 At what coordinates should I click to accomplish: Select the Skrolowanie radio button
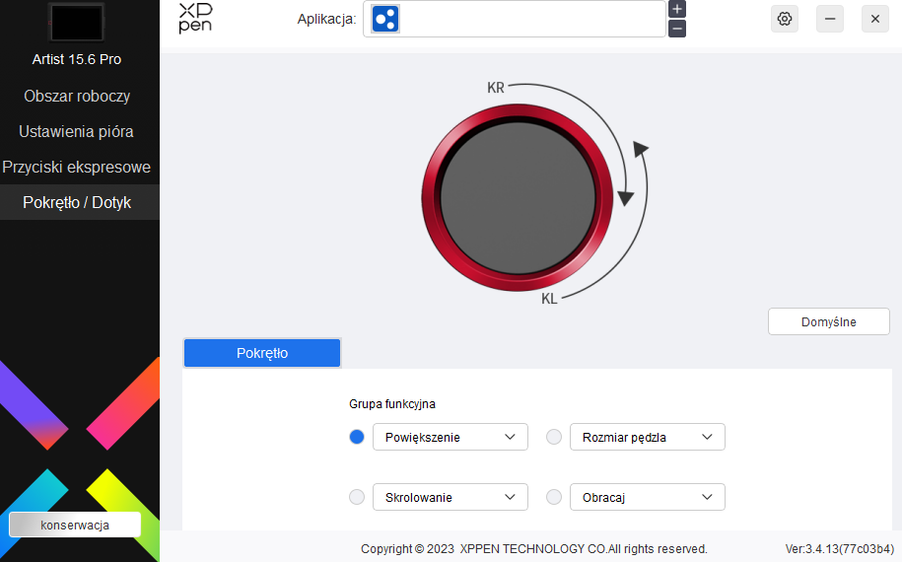click(357, 497)
